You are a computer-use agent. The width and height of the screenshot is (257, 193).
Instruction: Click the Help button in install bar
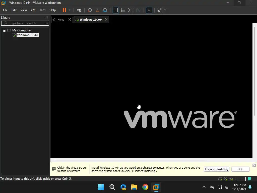[240, 169]
